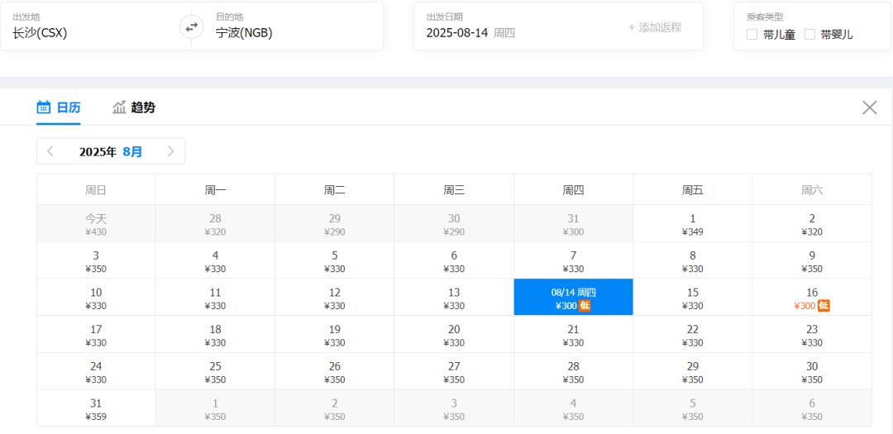Pick August 3 priced ¥350

96,260
